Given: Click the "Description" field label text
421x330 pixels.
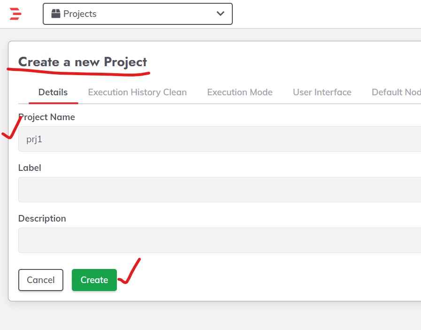Looking at the screenshot, I should coord(42,218).
